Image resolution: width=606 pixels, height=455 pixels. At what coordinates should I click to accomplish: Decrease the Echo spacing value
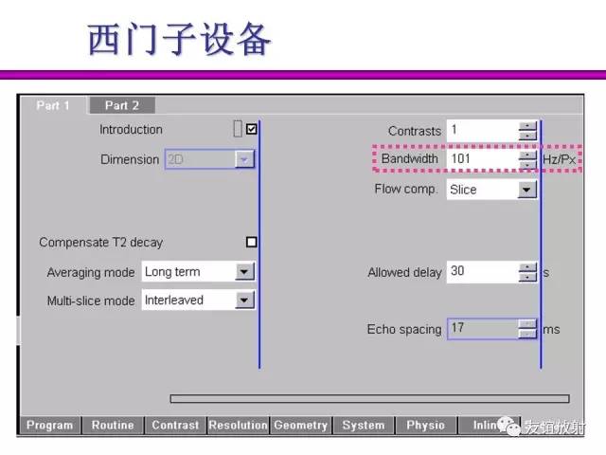click(x=527, y=334)
